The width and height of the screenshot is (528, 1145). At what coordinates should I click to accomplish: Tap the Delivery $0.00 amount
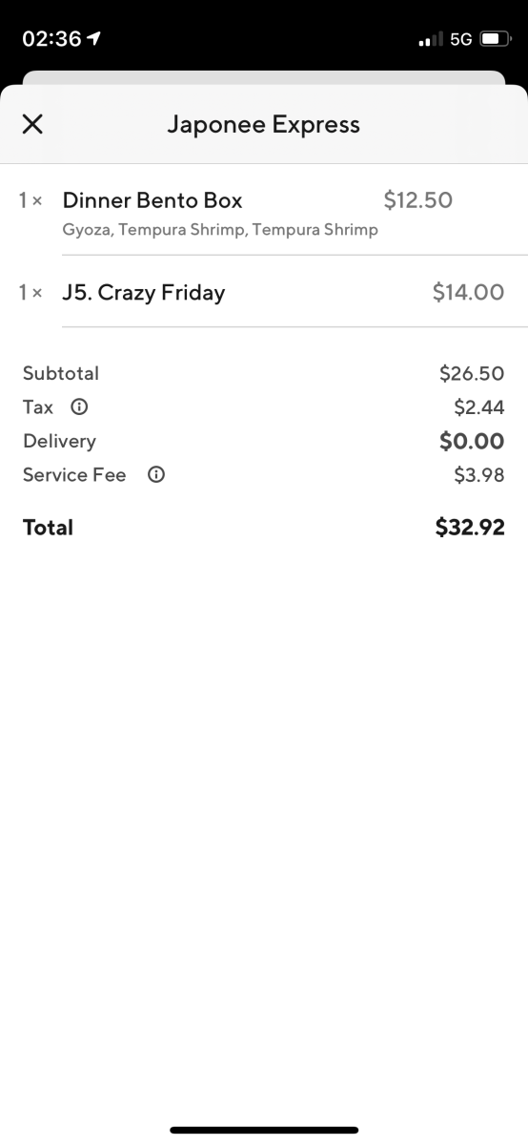click(x=472, y=441)
